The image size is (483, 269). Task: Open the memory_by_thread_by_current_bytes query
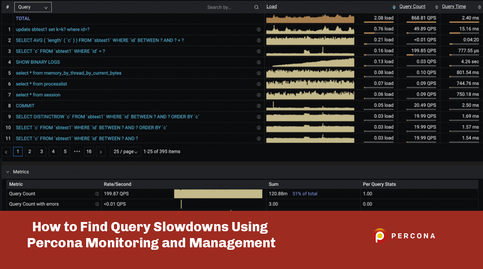68,73
